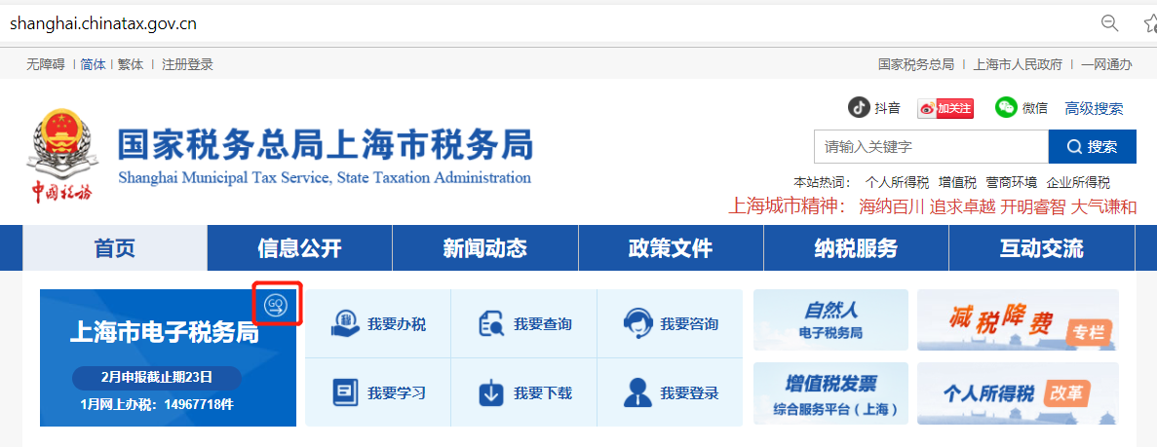
Task: Switch the site to 繁体 text
Action: click(131, 64)
